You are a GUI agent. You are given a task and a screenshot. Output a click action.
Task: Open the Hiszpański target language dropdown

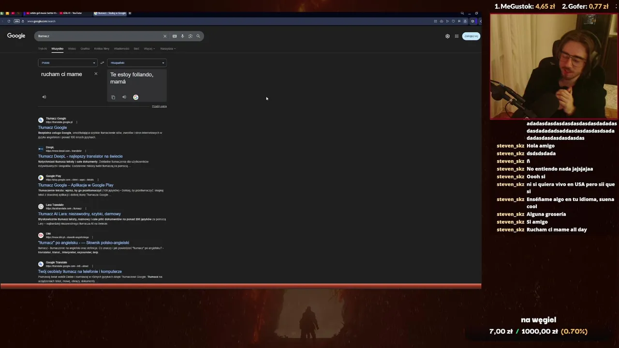(137, 63)
